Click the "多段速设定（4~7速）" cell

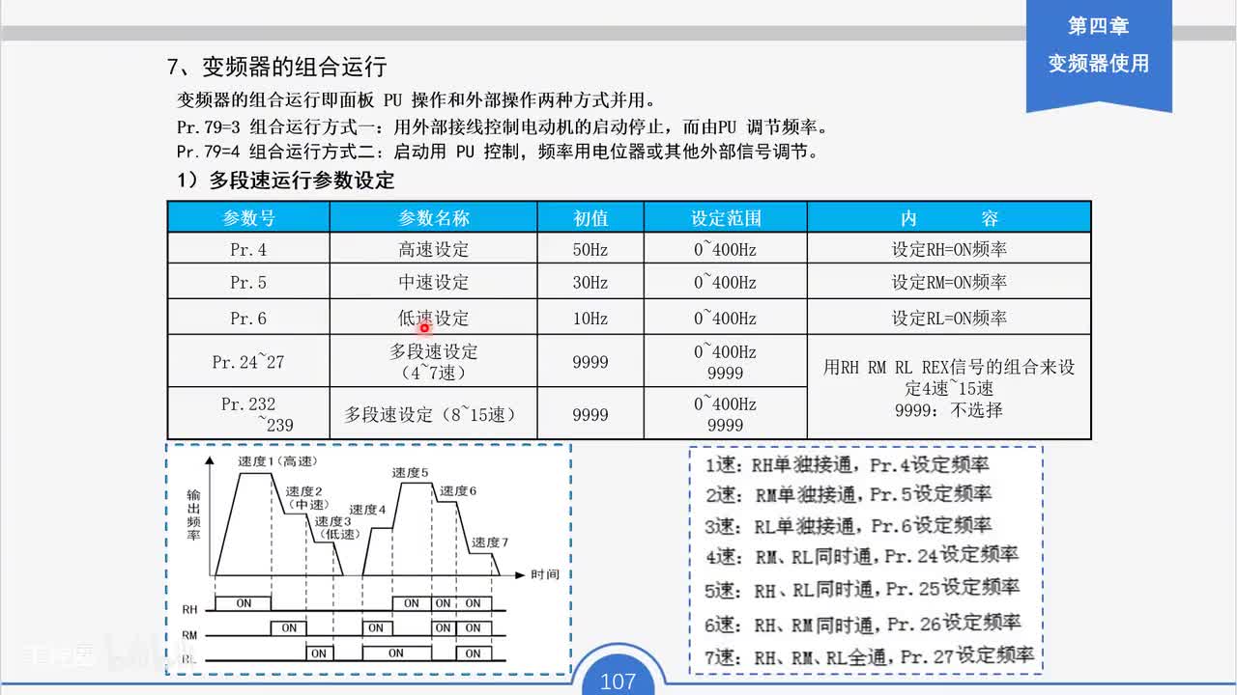[x=434, y=362]
